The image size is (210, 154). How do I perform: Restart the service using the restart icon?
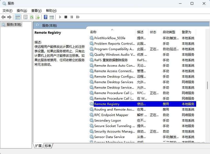78,17
